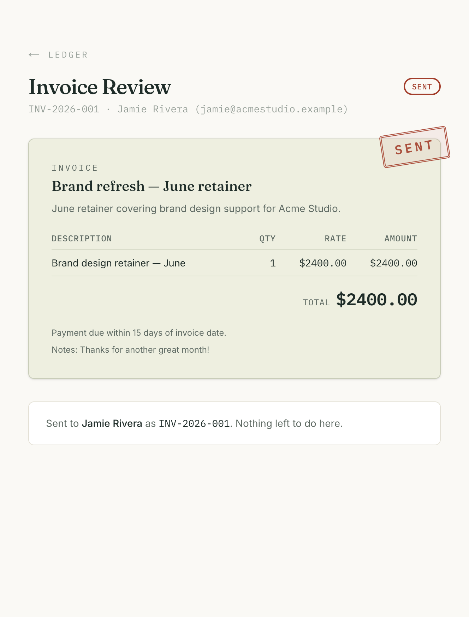
Task: Select the Invoice Review heading
Action: pos(100,87)
